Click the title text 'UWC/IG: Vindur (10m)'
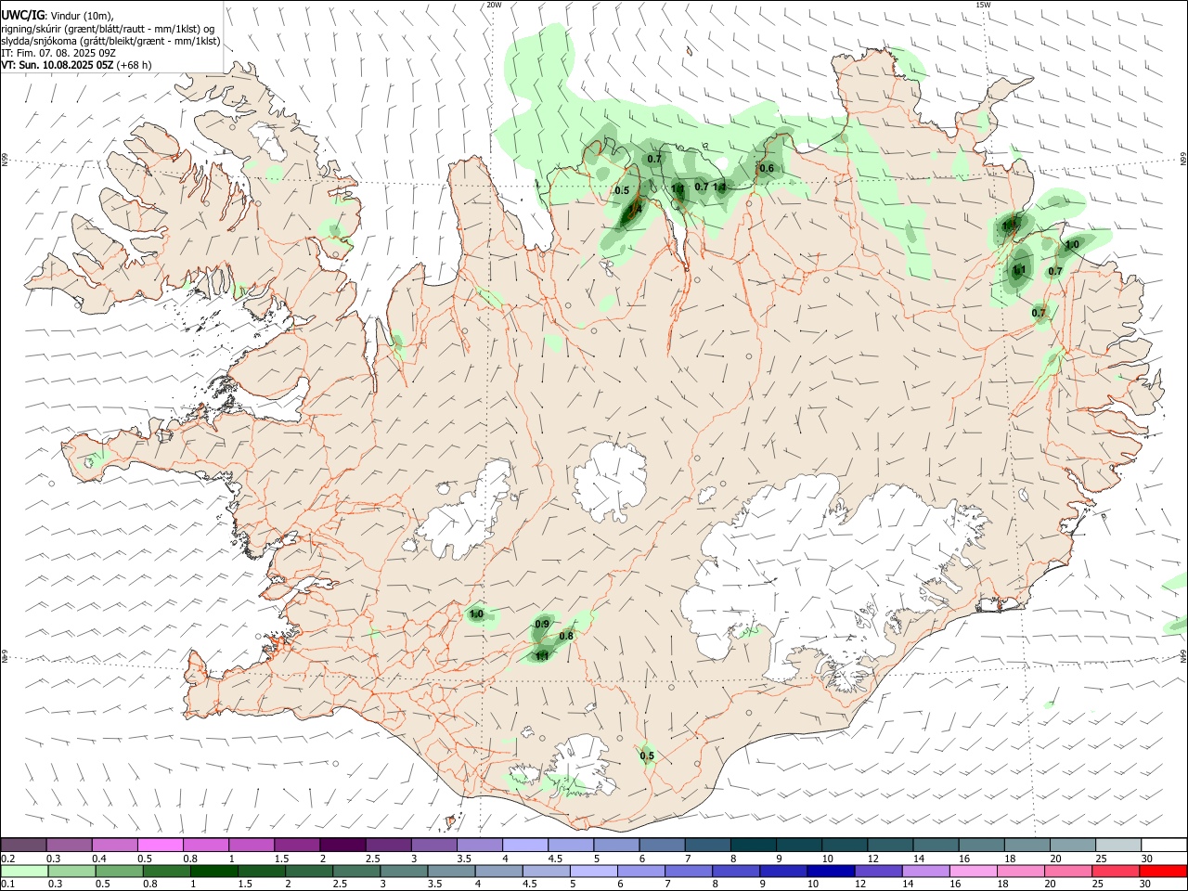The height and width of the screenshot is (891, 1188). pos(58,15)
